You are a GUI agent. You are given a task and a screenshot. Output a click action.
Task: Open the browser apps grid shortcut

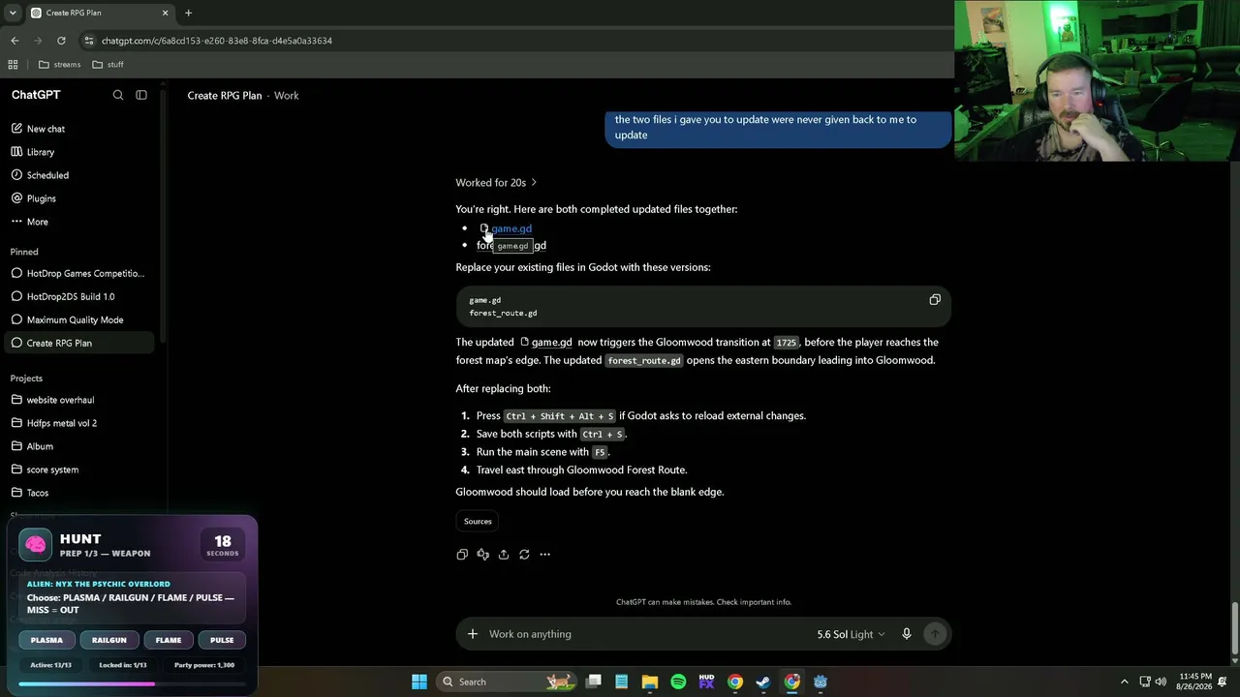pyautogui.click(x=13, y=65)
